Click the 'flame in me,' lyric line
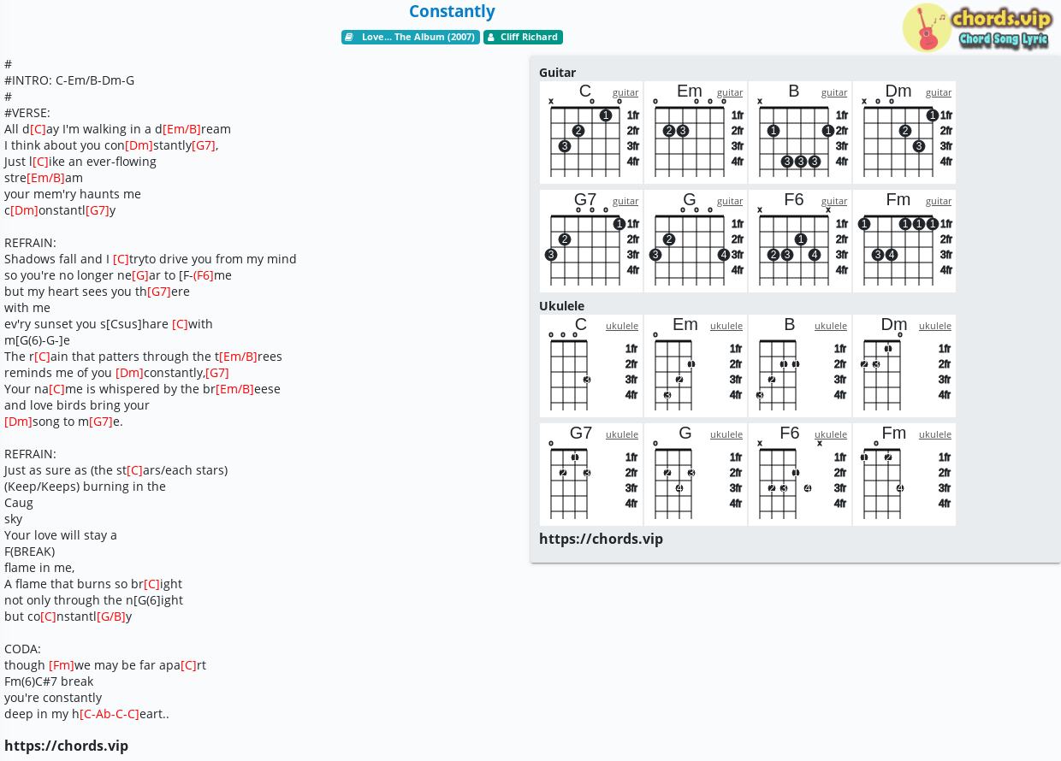The width and height of the screenshot is (1061, 761). coord(39,568)
